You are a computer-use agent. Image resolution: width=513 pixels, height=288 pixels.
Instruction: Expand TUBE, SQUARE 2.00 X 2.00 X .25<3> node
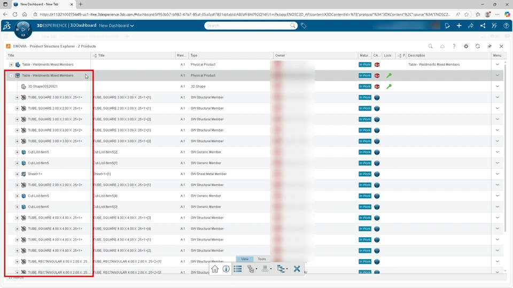click(17, 185)
